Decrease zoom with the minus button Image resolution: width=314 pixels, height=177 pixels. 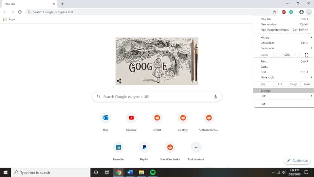278,55
